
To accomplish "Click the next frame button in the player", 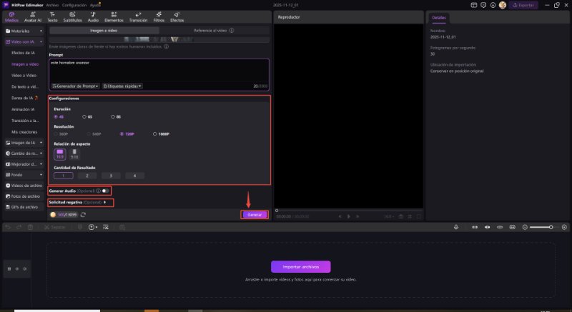I will click(357, 216).
